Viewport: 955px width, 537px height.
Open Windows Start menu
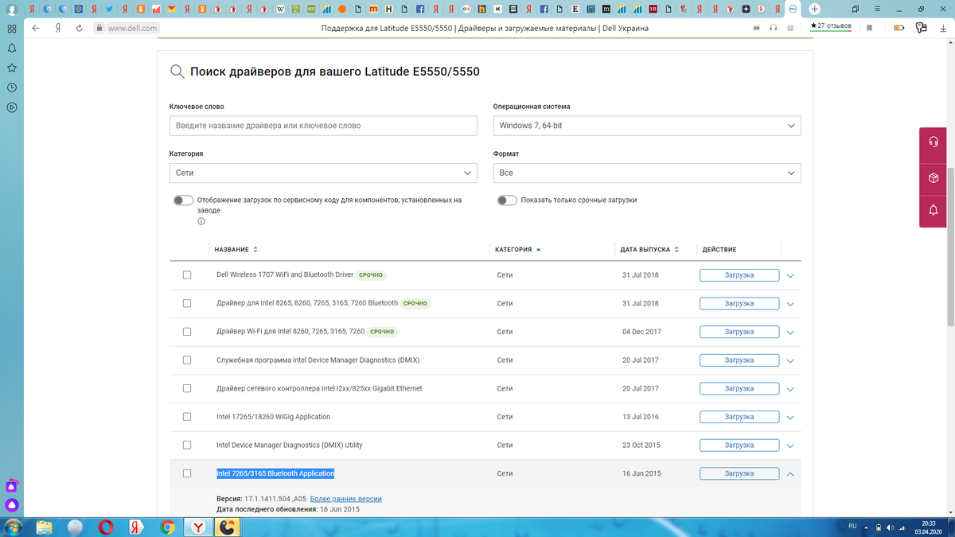pyautogui.click(x=14, y=527)
